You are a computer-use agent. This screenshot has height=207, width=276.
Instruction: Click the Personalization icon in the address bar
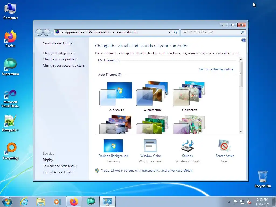57,32
